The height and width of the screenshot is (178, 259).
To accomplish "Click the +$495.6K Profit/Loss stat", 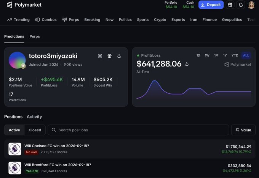I will pyautogui.click(x=52, y=82).
